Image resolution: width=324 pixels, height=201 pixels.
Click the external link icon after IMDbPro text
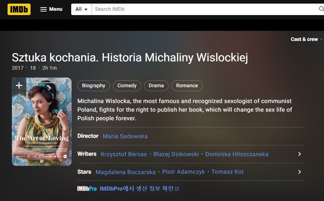click(x=177, y=189)
